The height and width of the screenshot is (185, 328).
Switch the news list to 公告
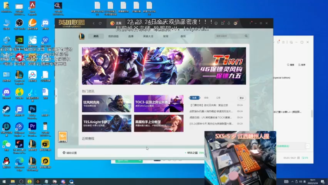click(218, 98)
